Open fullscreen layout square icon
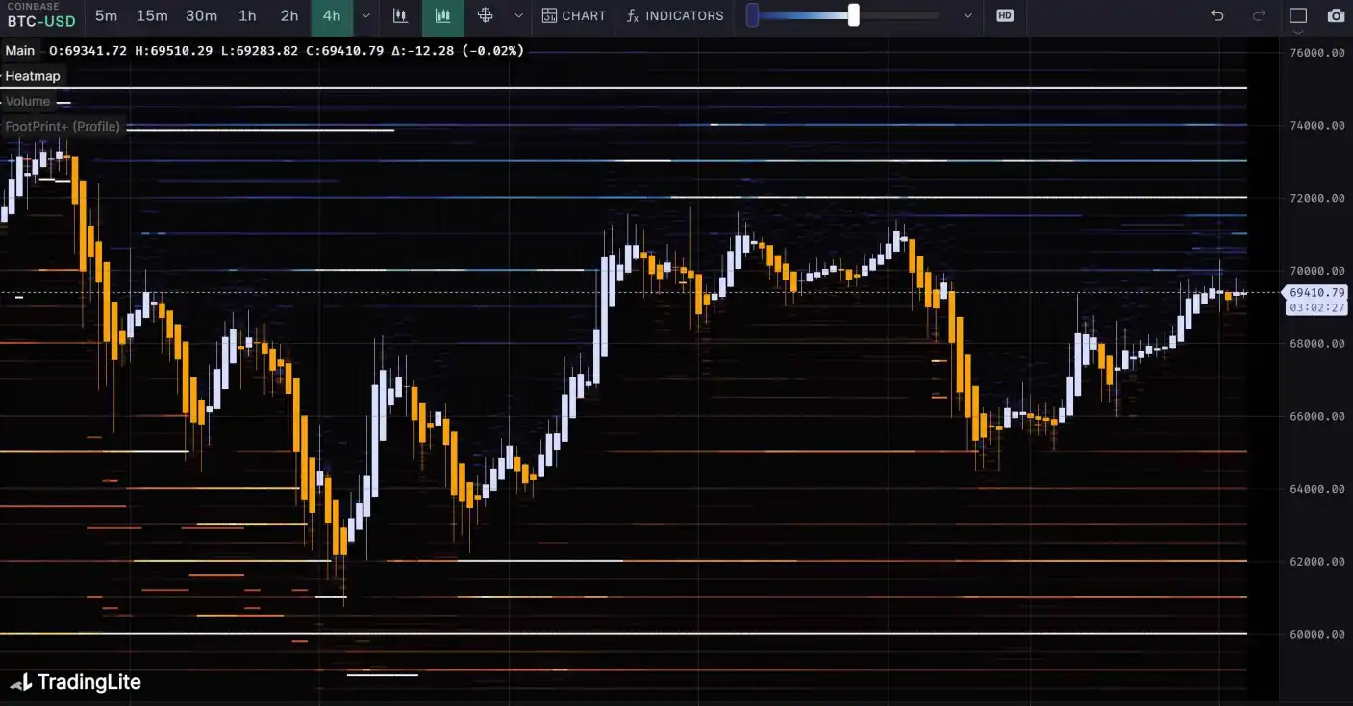Image resolution: width=1353 pixels, height=706 pixels. [1298, 15]
